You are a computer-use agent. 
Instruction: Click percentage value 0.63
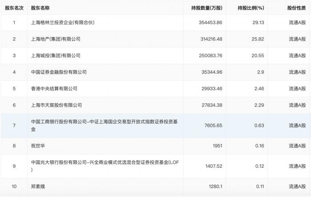coord(259,126)
